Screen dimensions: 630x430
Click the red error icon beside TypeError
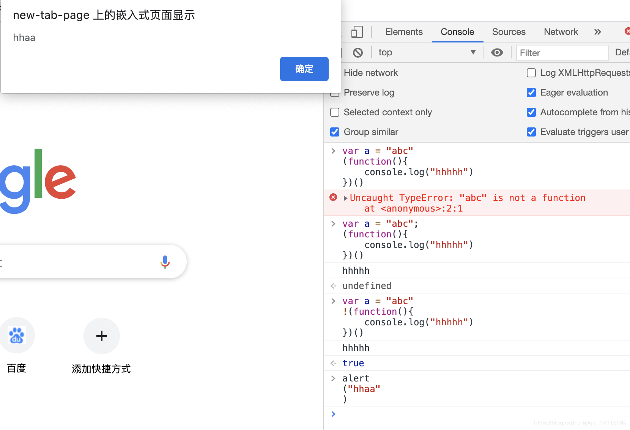pos(333,197)
